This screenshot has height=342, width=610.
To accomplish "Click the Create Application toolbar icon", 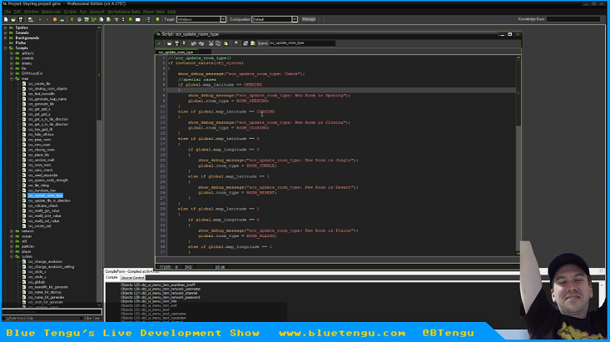I will (x=31, y=19).
